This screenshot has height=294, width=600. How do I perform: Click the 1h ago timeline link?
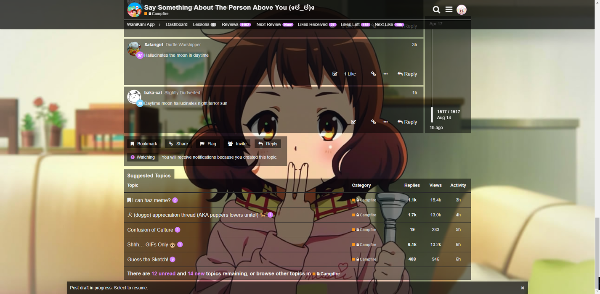click(436, 128)
